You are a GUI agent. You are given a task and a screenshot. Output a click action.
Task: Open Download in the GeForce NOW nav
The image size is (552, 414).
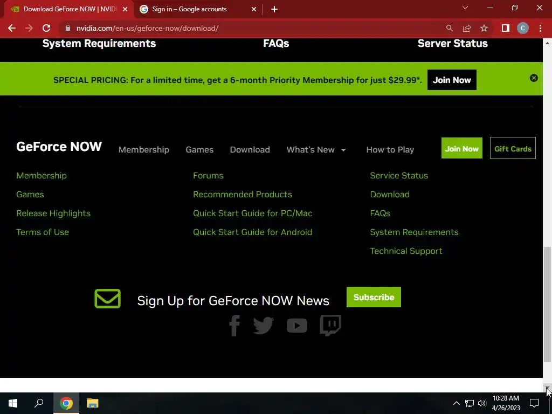(x=250, y=150)
